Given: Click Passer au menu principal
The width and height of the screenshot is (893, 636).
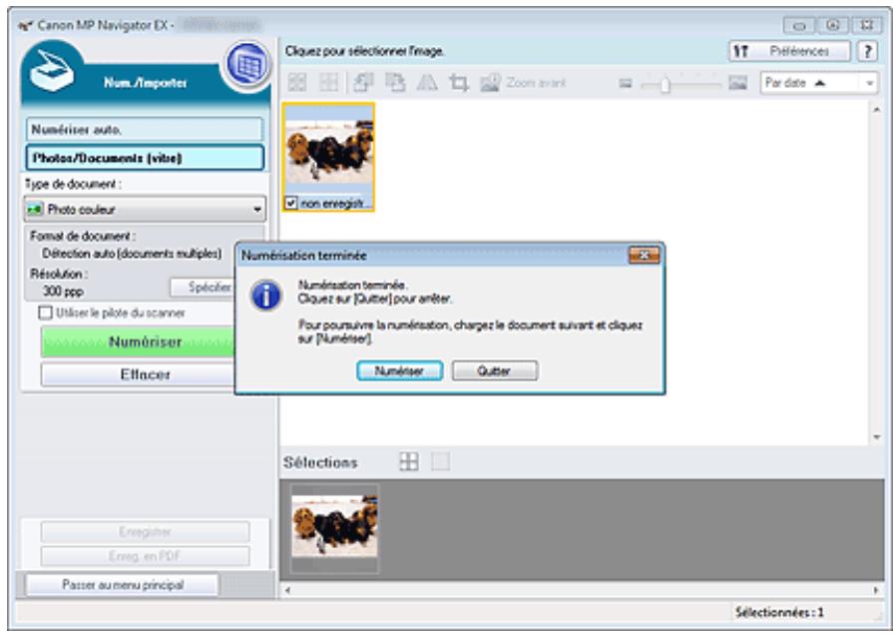Looking at the screenshot, I should pos(123,585).
